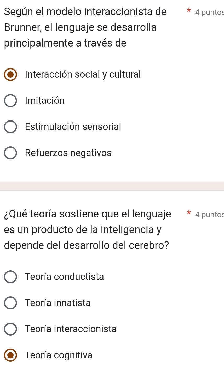Viewport: 224px width, 374px height.
Task: Pick the 'Refuerzos negativos' radio circle
Action: (10, 153)
